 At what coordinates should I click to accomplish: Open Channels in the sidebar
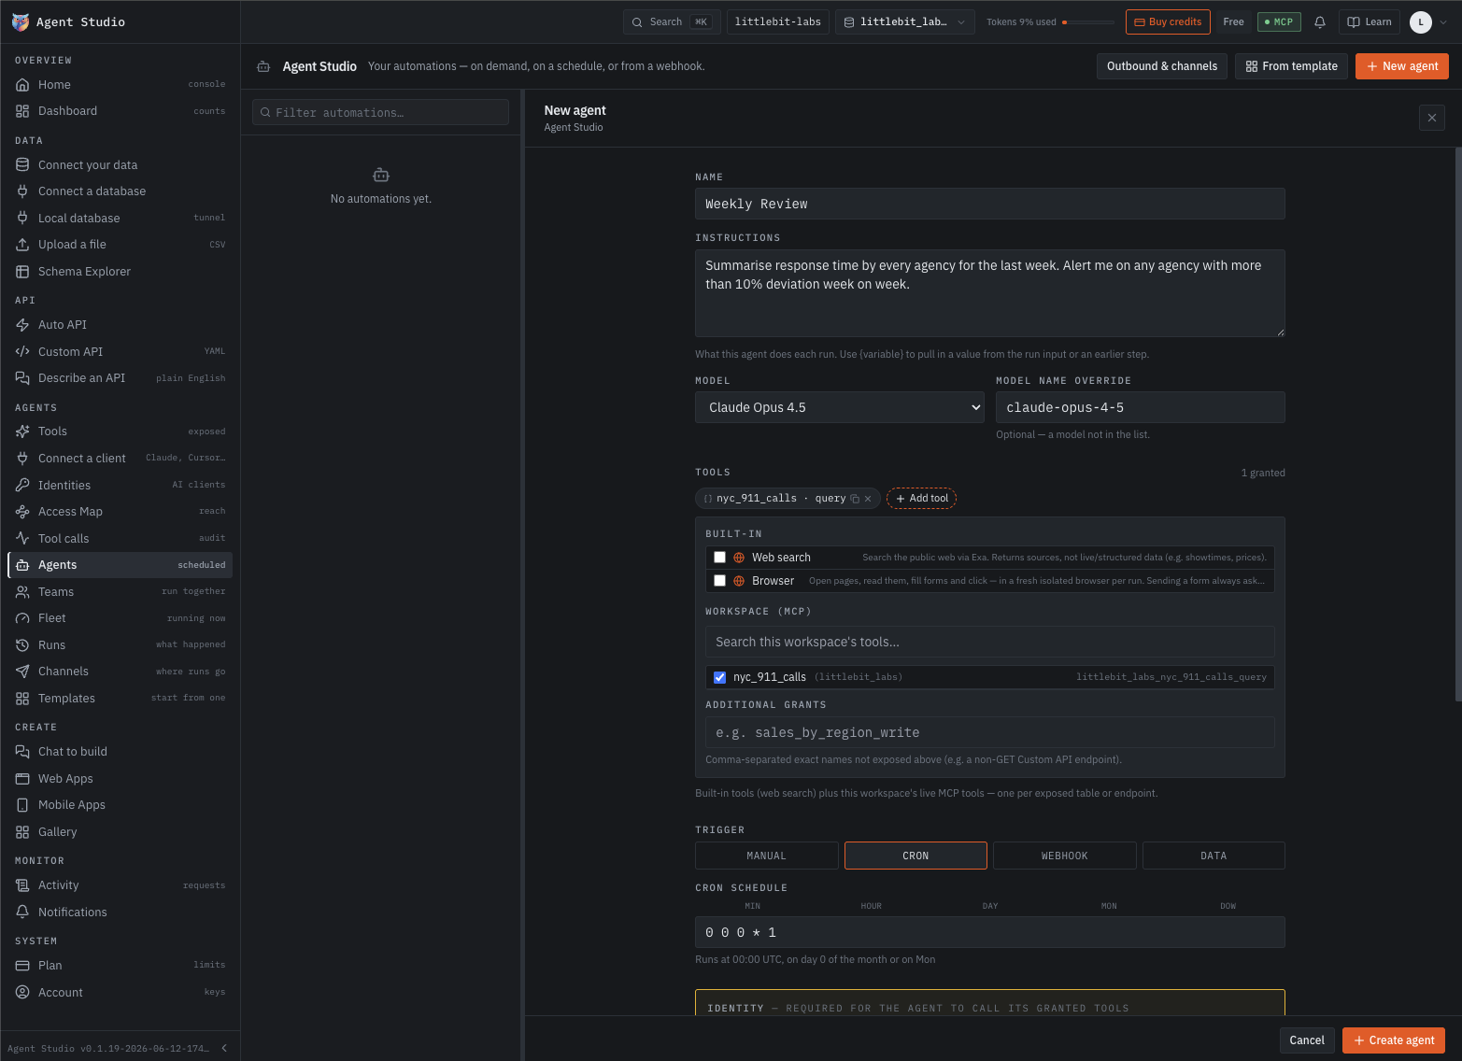[120, 672]
